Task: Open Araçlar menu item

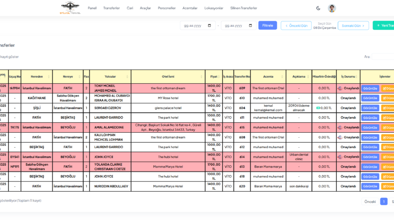Action: (x=145, y=8)
